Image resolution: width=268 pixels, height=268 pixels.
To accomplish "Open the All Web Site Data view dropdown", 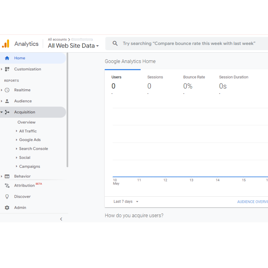I will (x=73, y=46).
